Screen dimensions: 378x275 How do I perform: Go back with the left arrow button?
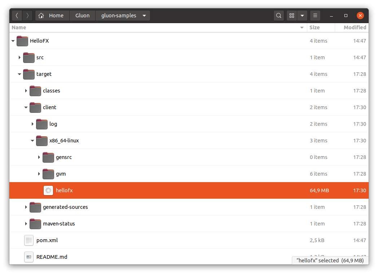[17, 16]
